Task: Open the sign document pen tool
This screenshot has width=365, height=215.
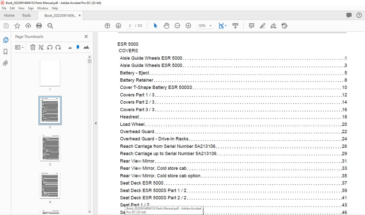Action: pyautogui.click(x=273, y=26)
